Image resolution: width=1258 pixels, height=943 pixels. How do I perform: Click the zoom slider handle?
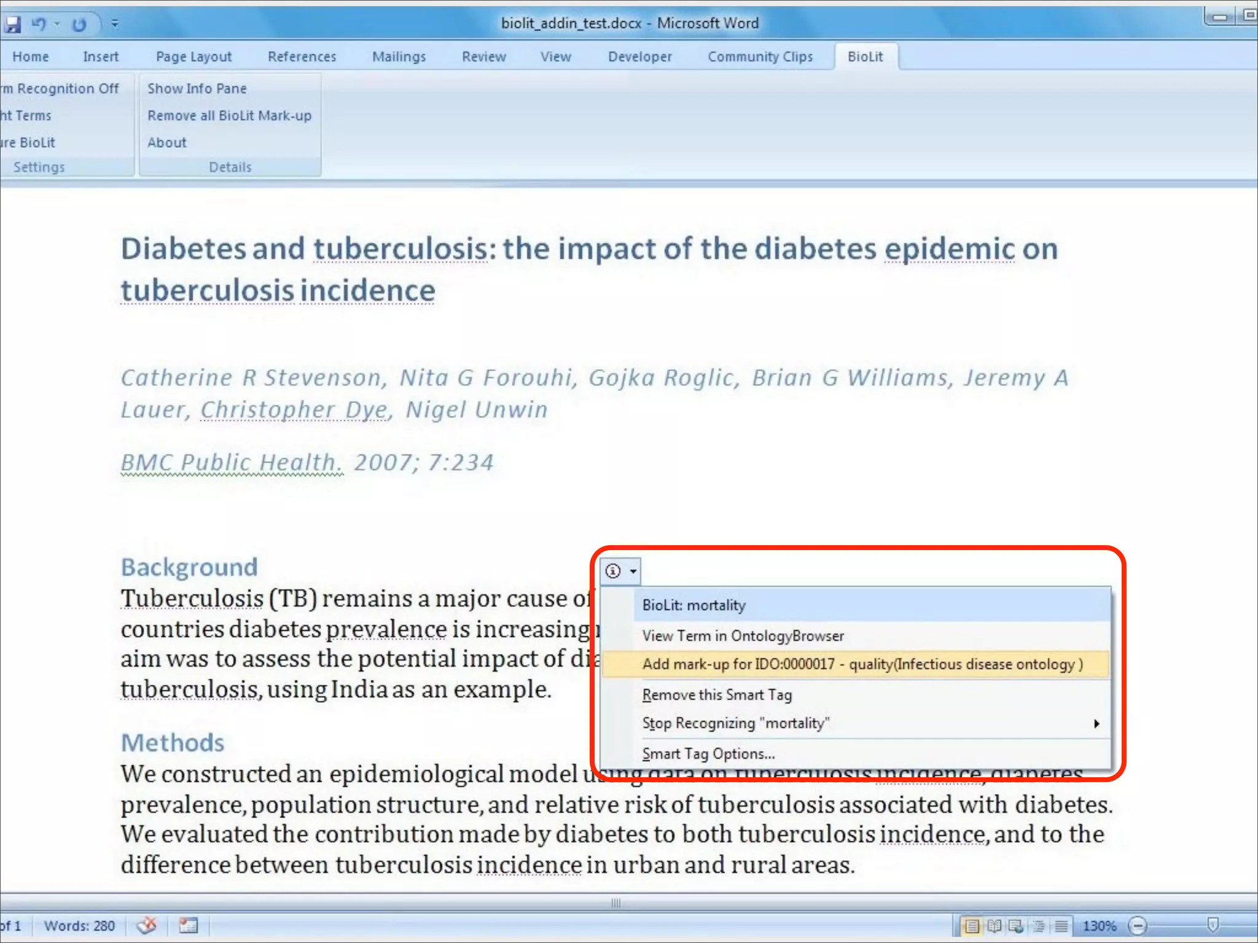click(x=1213, y=925)
